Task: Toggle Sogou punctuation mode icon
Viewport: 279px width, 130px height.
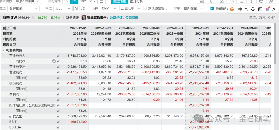Action: coord(246,10)
